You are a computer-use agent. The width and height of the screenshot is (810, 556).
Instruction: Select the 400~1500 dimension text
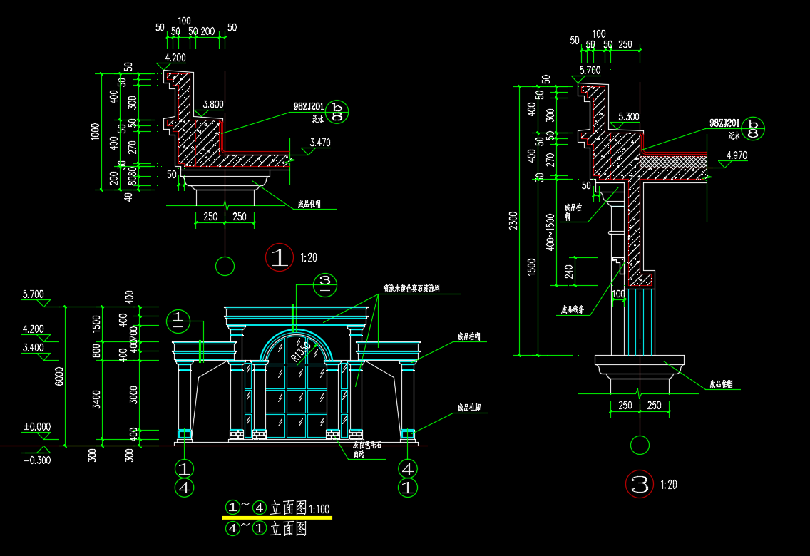[x=550, y=232]
